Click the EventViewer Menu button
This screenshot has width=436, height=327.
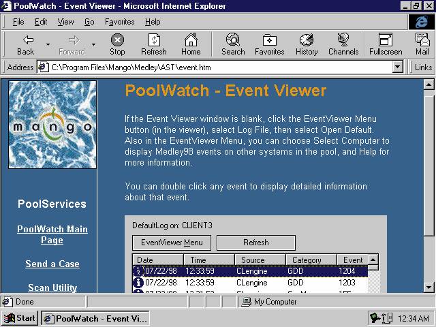point(172,243)
